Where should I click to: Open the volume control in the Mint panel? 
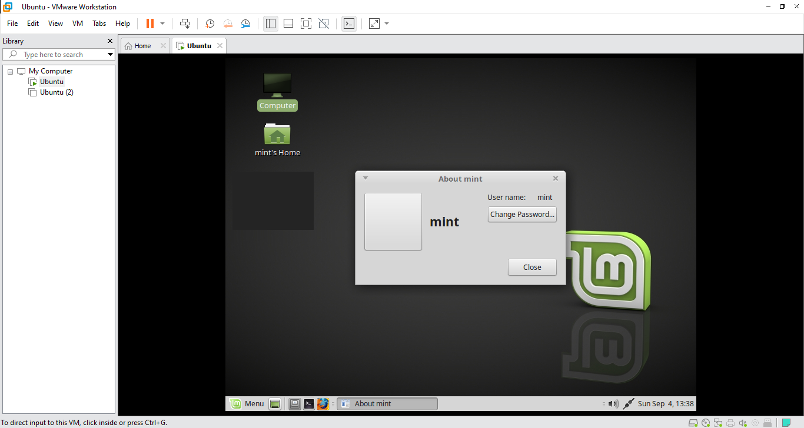click(613, 404)
